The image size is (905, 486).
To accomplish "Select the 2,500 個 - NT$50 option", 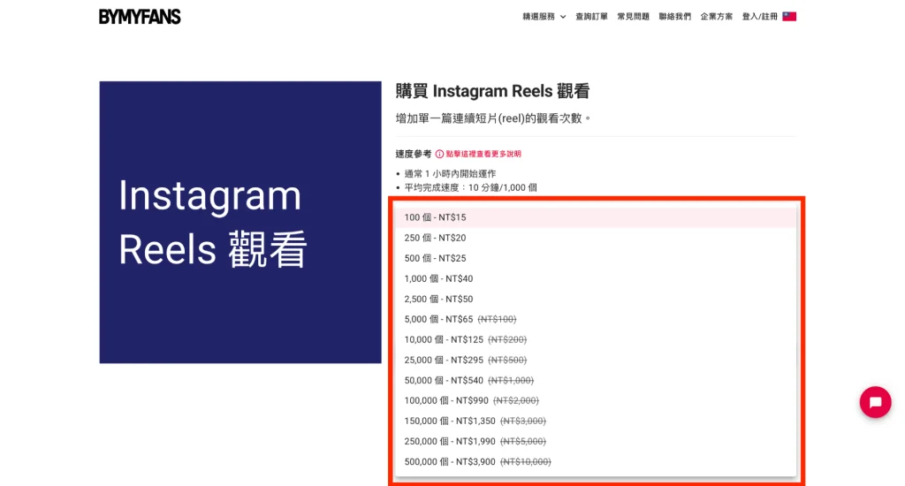I will (x=595, y=299).
